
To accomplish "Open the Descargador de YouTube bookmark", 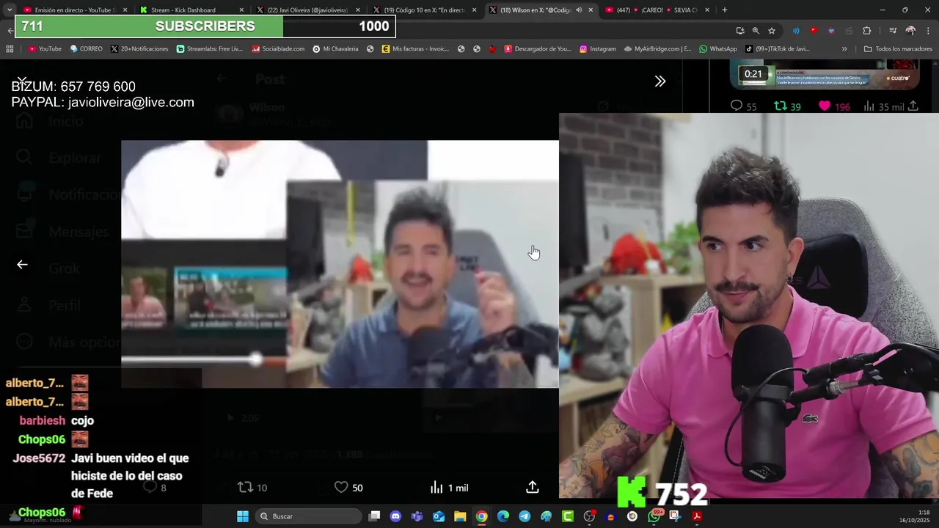I will pyautogui.click(x=538, y=49).
